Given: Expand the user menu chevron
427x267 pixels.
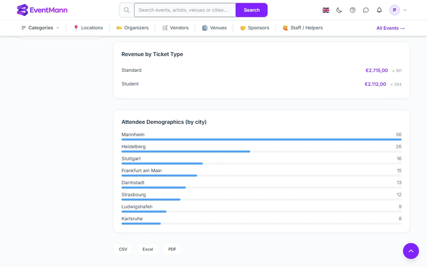Looking at the screenshot, I should (405, 10).
